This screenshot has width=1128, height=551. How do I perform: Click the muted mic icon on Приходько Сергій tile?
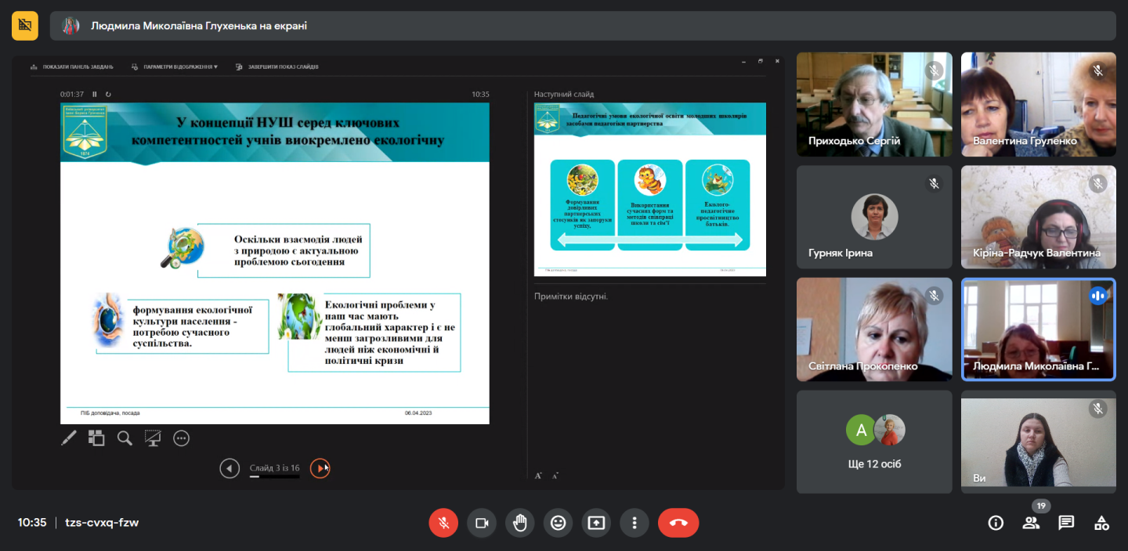pyautogui.click(x=934, y=70)
